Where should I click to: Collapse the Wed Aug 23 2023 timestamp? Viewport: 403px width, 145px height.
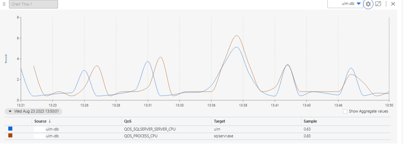click(x=33, y=111)
